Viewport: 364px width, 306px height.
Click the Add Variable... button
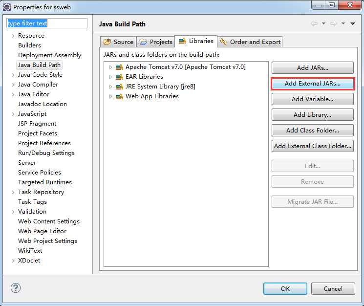313,99
